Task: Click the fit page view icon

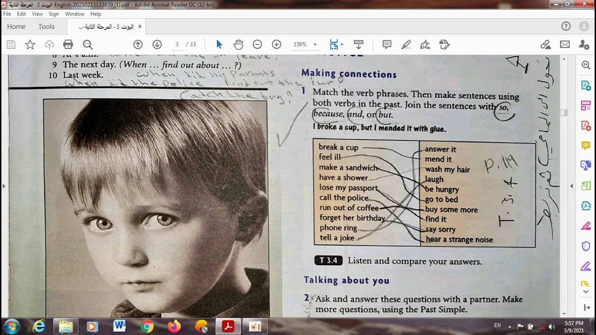Action: (333, 45)
